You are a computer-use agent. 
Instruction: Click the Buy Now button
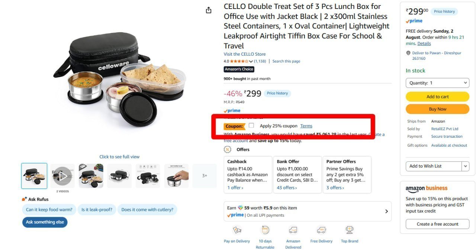point(437,109)
